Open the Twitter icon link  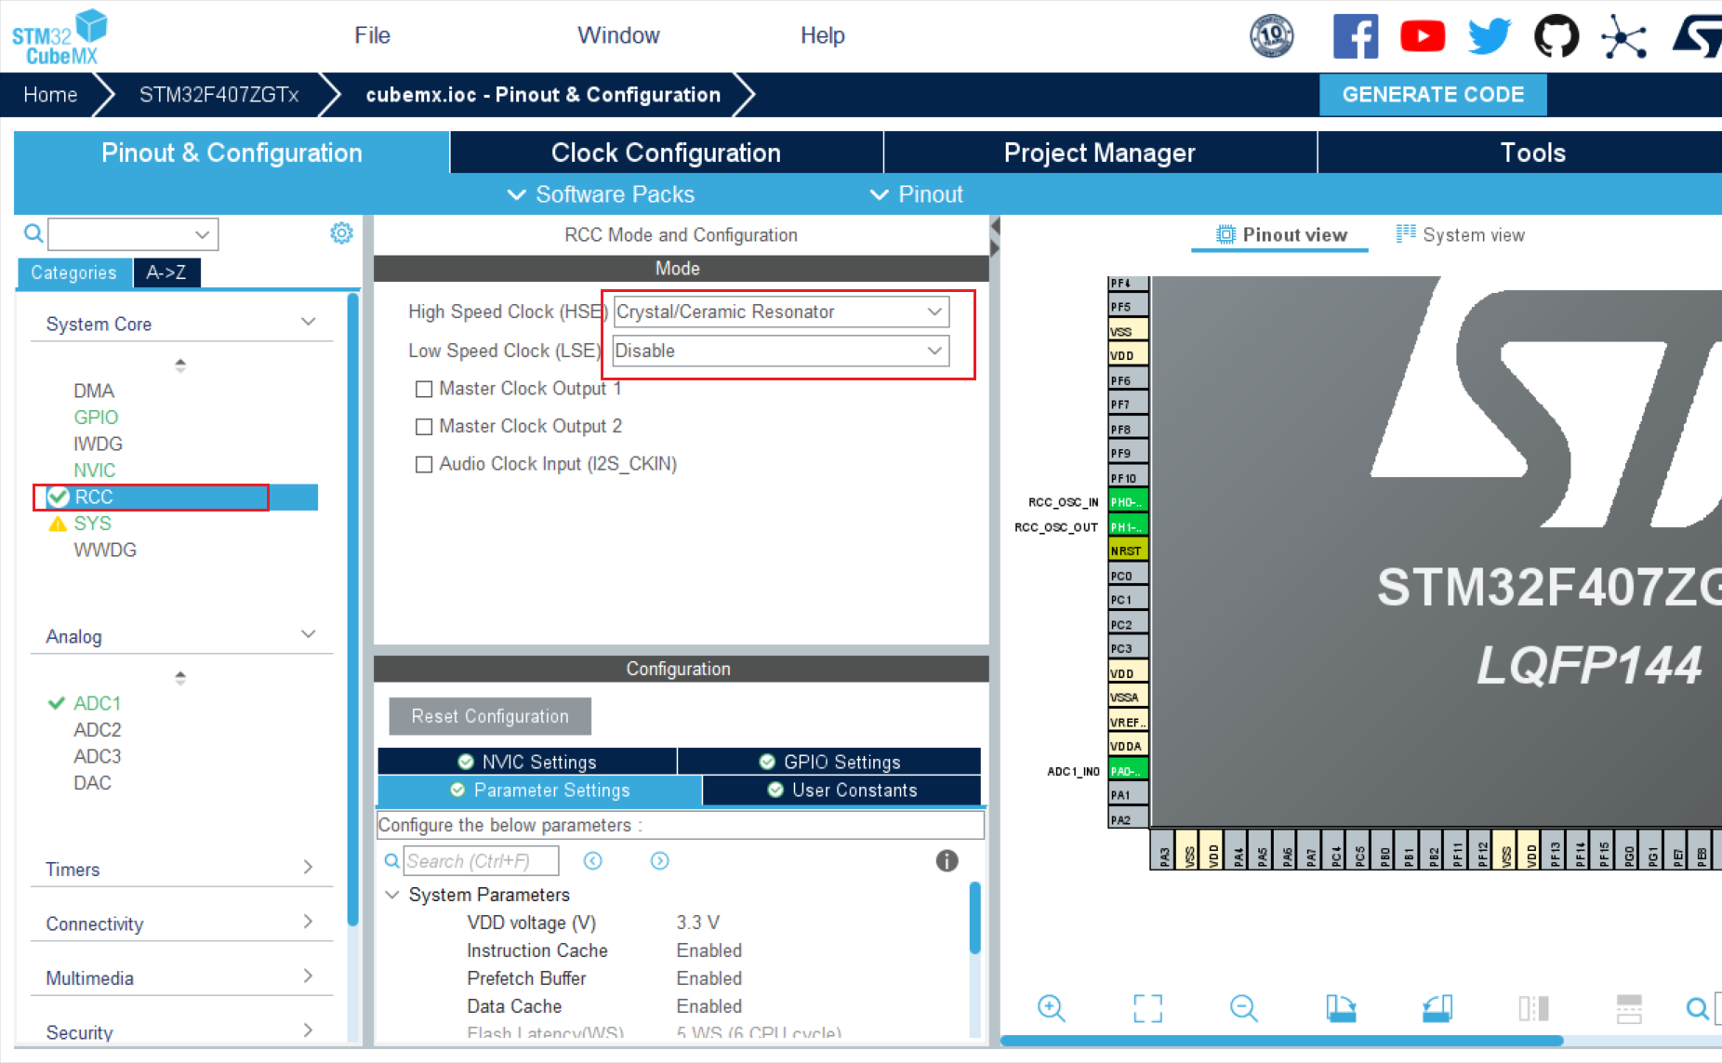1490,37
